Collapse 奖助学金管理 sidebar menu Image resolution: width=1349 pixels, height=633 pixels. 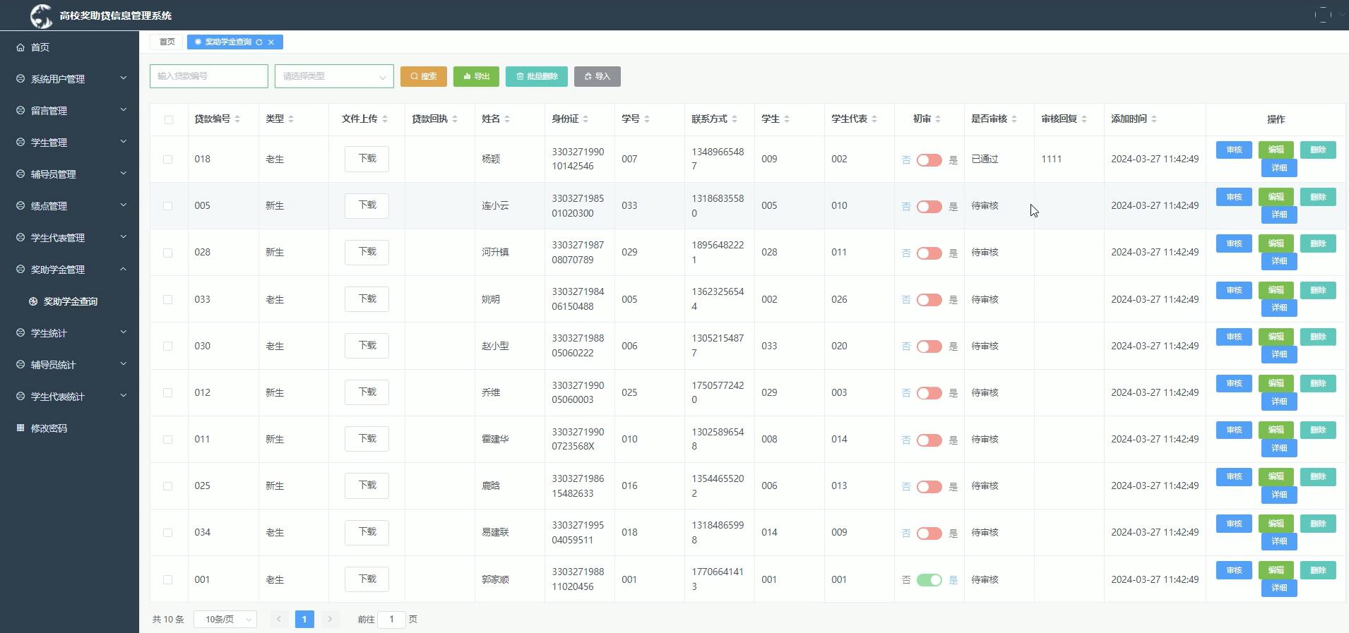[69, 270]
